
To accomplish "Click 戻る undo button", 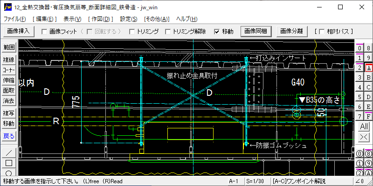I will (9, 136).
